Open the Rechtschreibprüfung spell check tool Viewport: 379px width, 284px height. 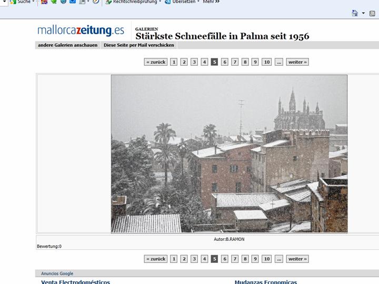click(133, 2)
